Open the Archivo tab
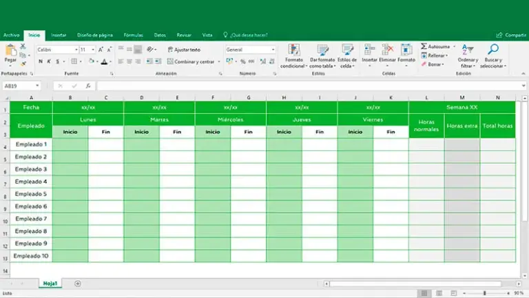The image size is (529, 298). tap(11, 35)
